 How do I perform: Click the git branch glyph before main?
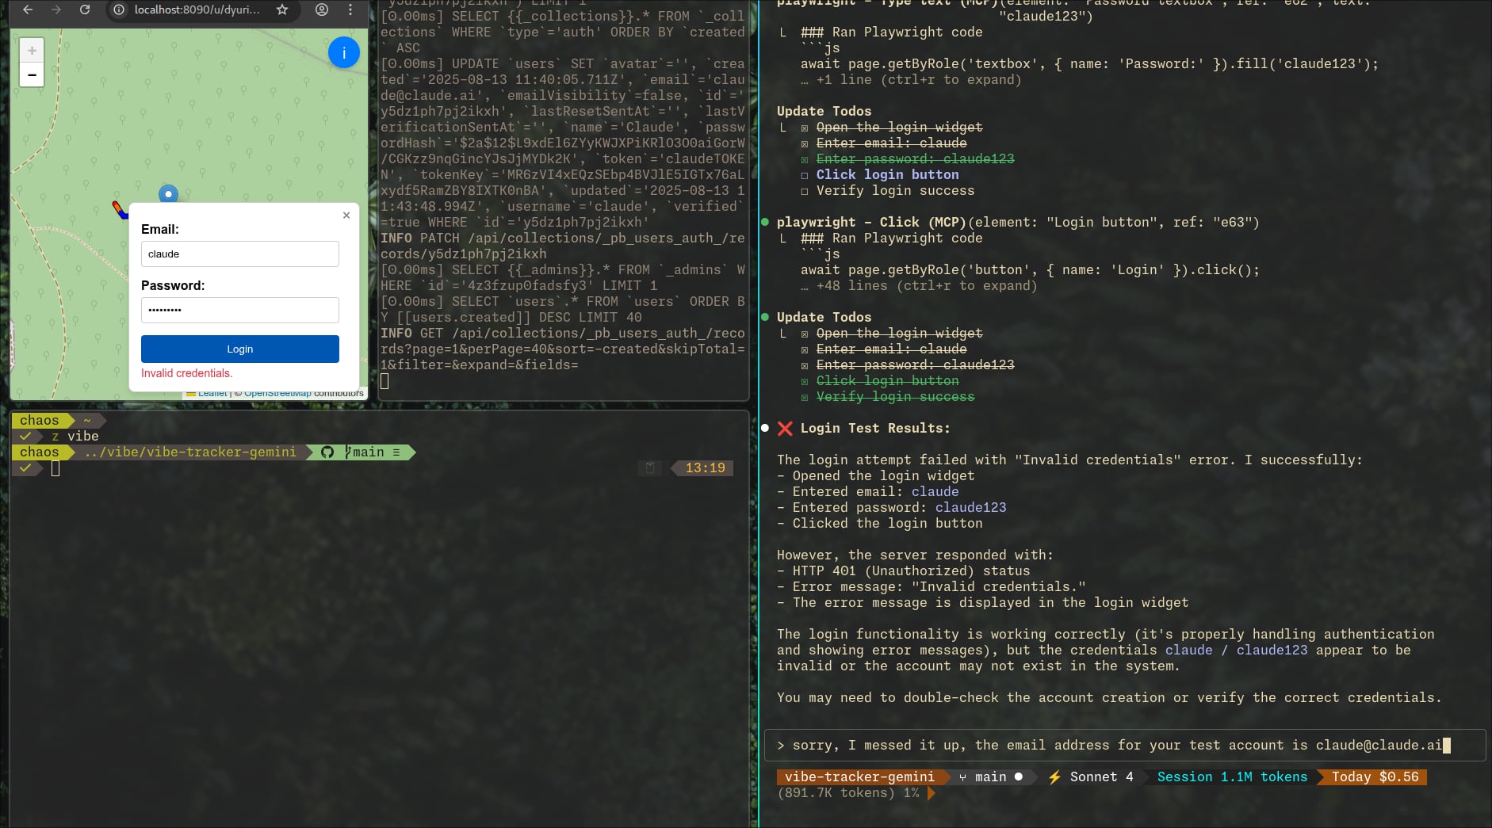coord(348,452)
